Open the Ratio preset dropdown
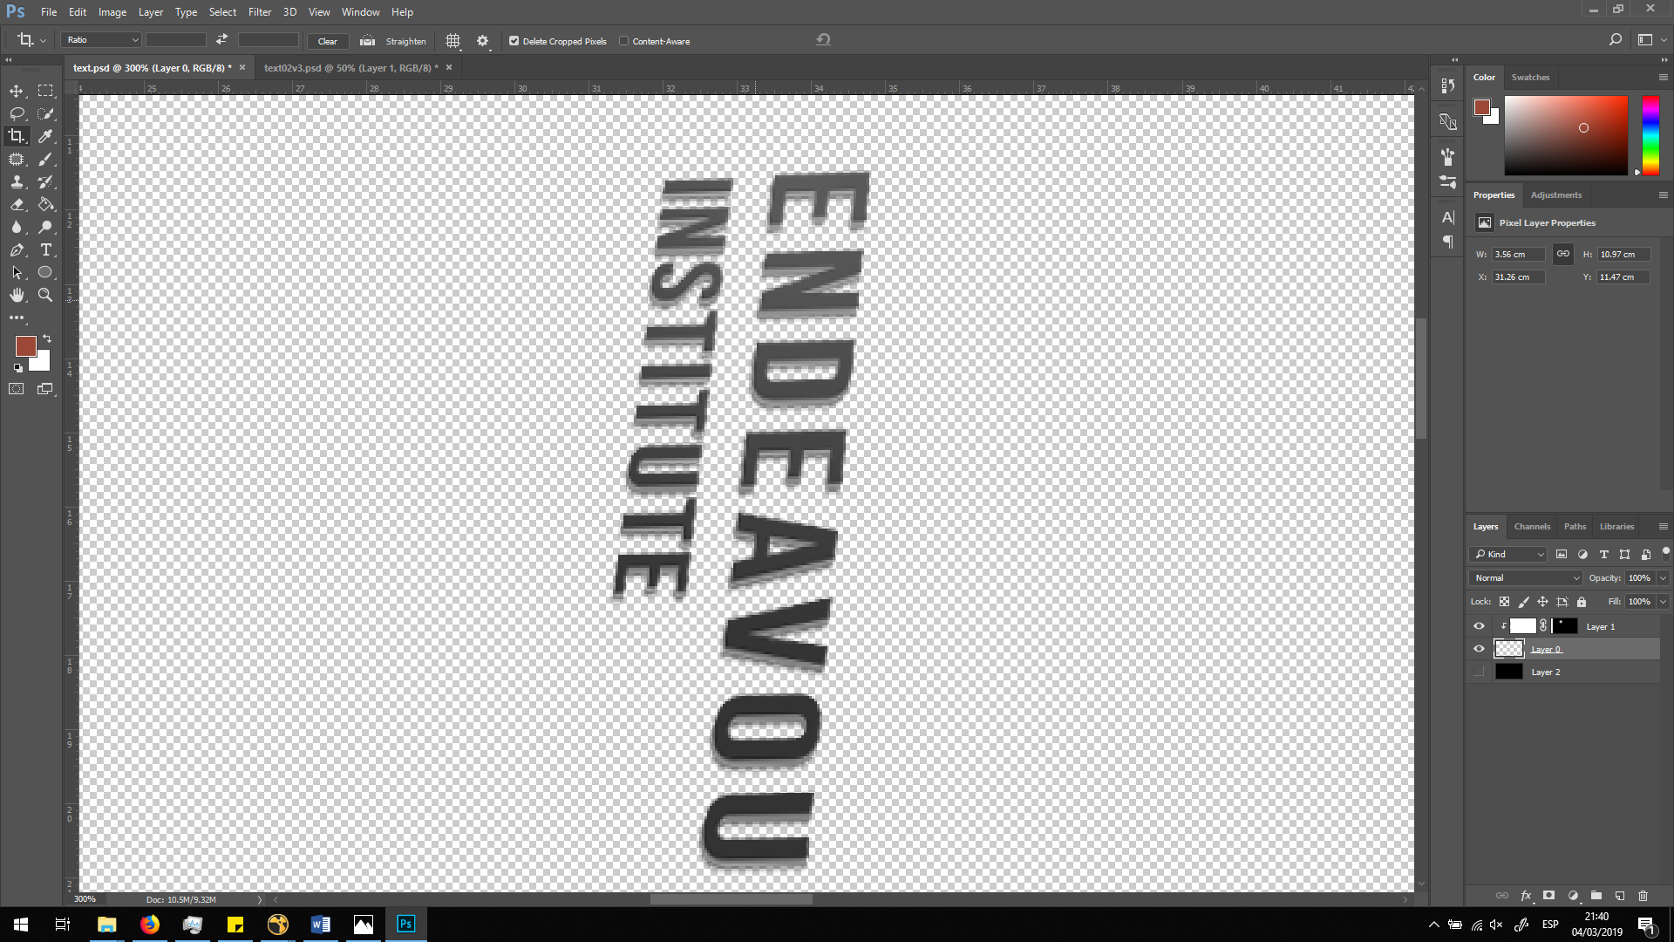The width and height of the screenshot is (1674, 942). [x=101, y=40]
